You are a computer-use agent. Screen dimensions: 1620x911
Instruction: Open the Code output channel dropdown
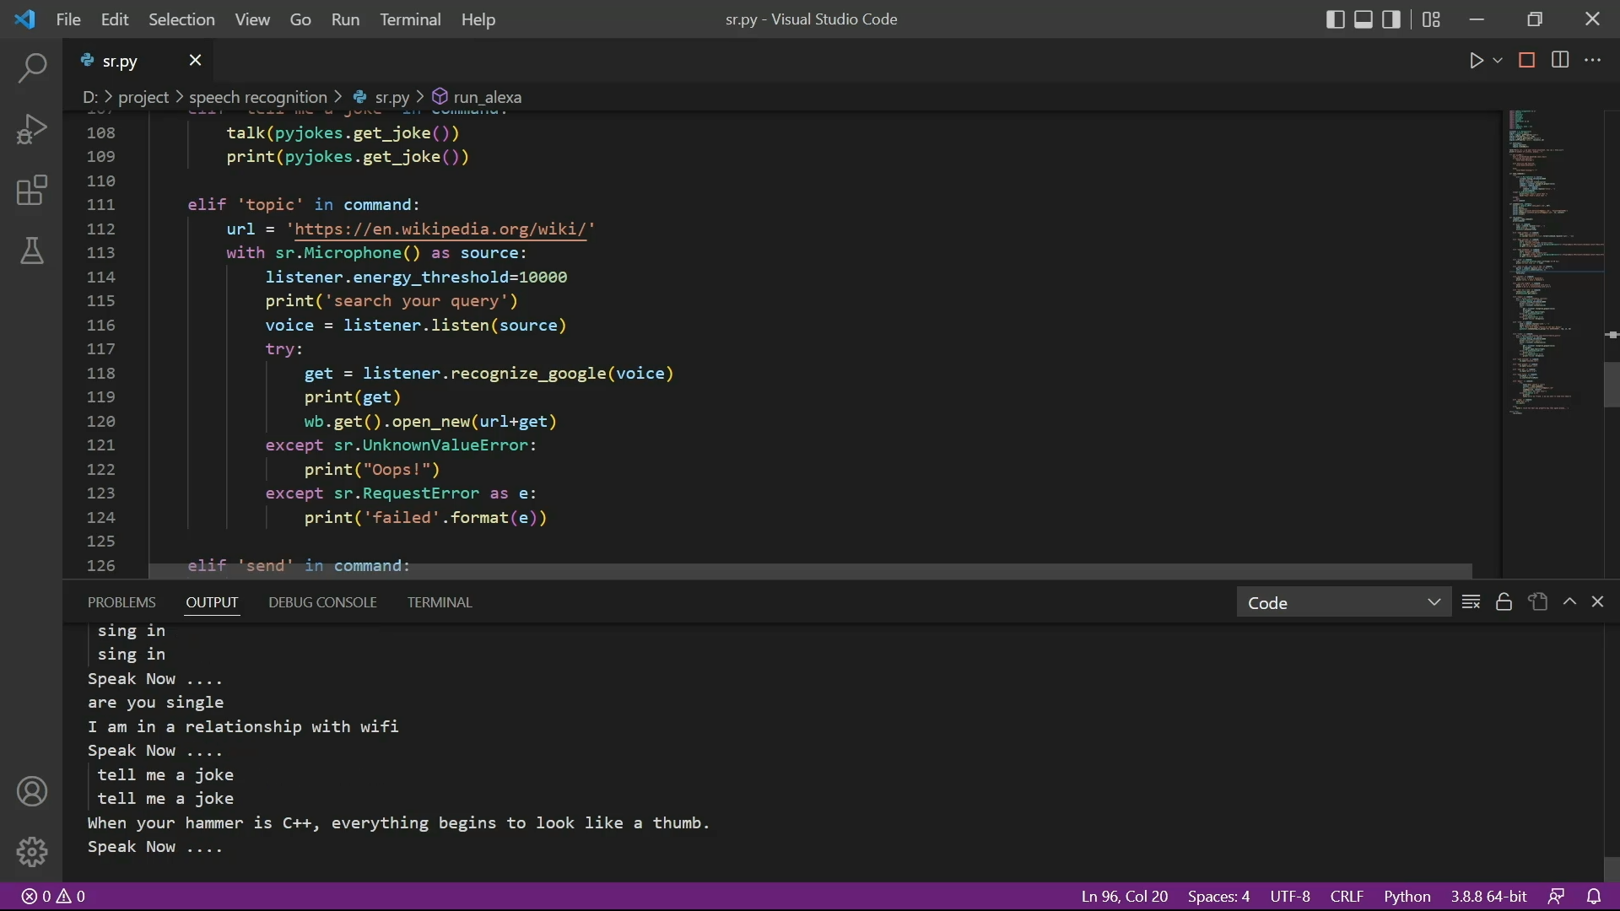tap(1343, 602)
